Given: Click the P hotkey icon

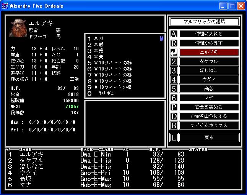Looking at the screenshot, I should (174, 107).
